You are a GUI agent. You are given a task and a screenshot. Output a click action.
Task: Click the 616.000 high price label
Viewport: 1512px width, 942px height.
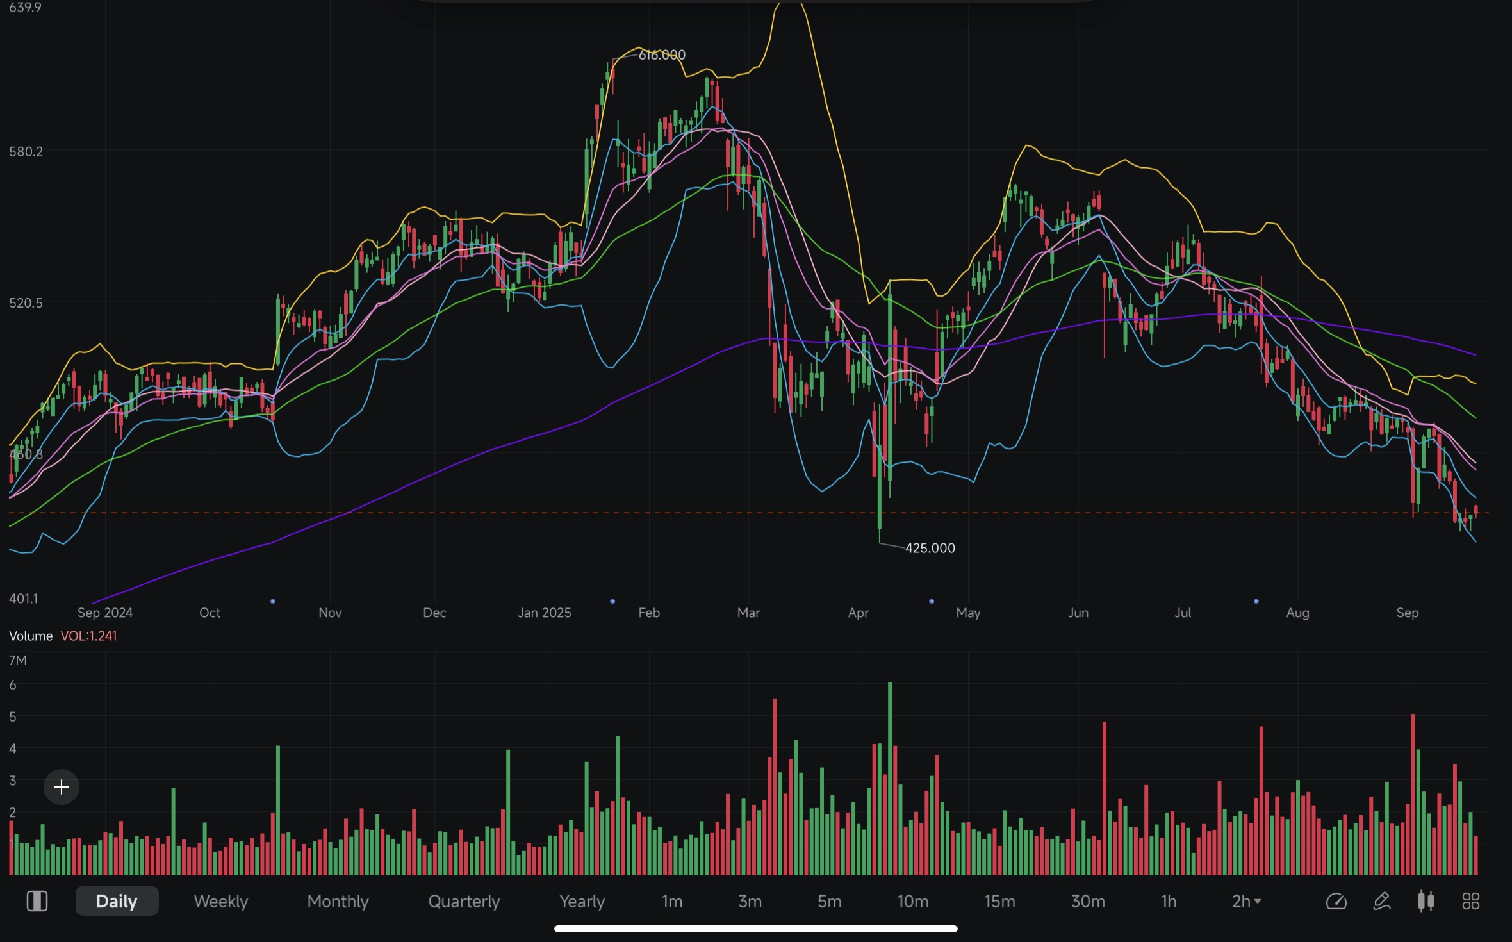[662, 55]
